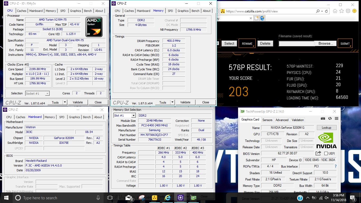Screen dimensions: 361x203
Task: Click the BIOS Version F.3C - AMD AGESA value
Action: point(64,165)
